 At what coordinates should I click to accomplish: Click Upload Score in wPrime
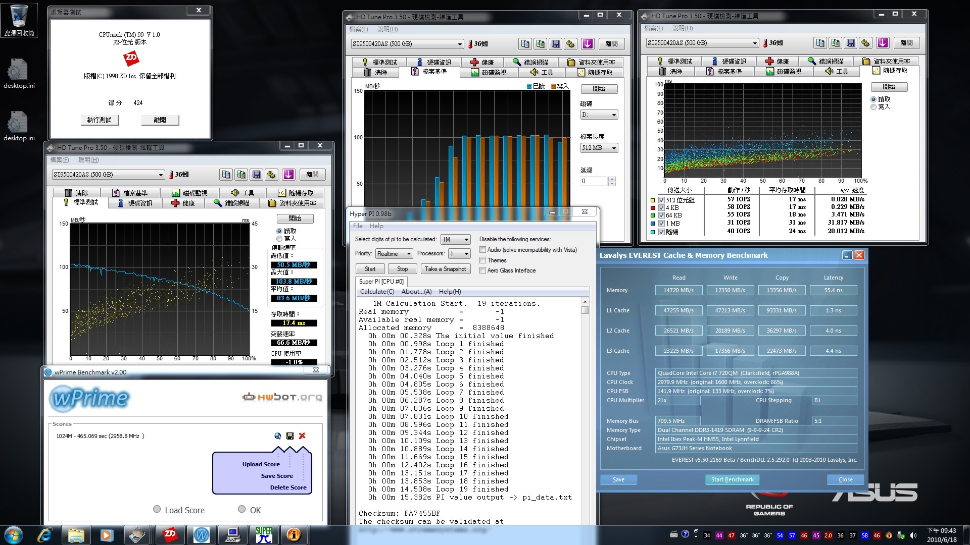point(261,464)
